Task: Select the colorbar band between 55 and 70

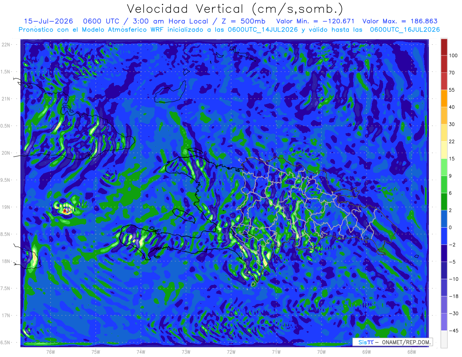Action: click(444, 81)
